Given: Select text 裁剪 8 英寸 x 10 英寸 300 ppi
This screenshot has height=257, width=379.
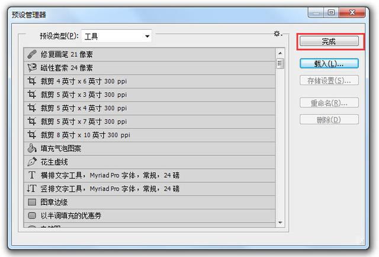Looking at the screenshot, I should (x=85, y=135).
